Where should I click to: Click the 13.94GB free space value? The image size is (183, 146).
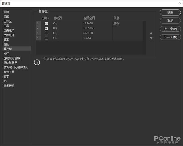88,24
